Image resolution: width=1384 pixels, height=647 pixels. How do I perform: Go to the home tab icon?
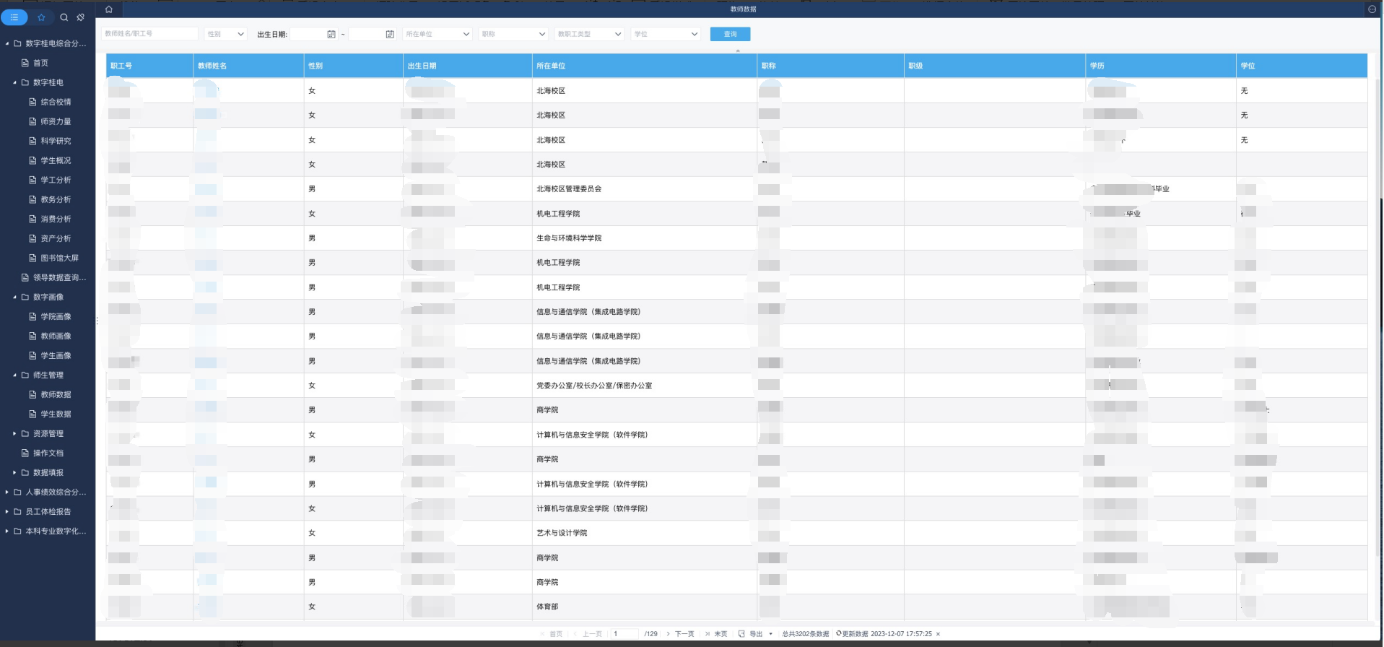pyautogui.click(x=109, y=9)
